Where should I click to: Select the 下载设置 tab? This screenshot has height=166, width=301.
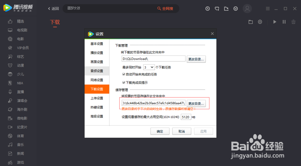pyautogui.click(x=97, y=89)
